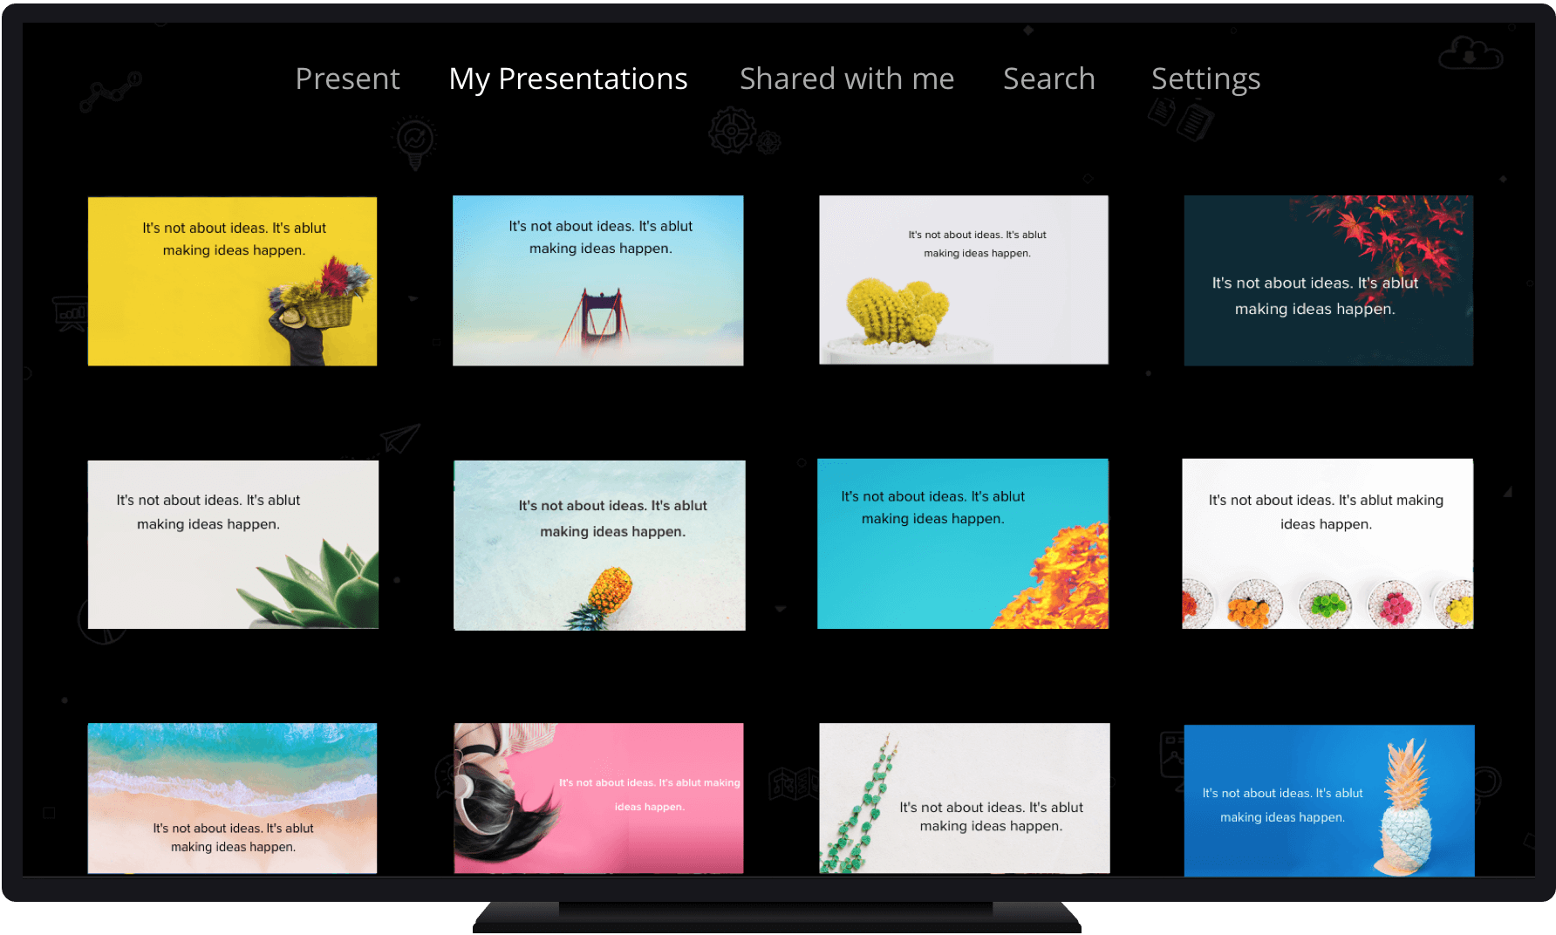Switch to Shared with me tab
1556x935 pixels.
[847, 79]
